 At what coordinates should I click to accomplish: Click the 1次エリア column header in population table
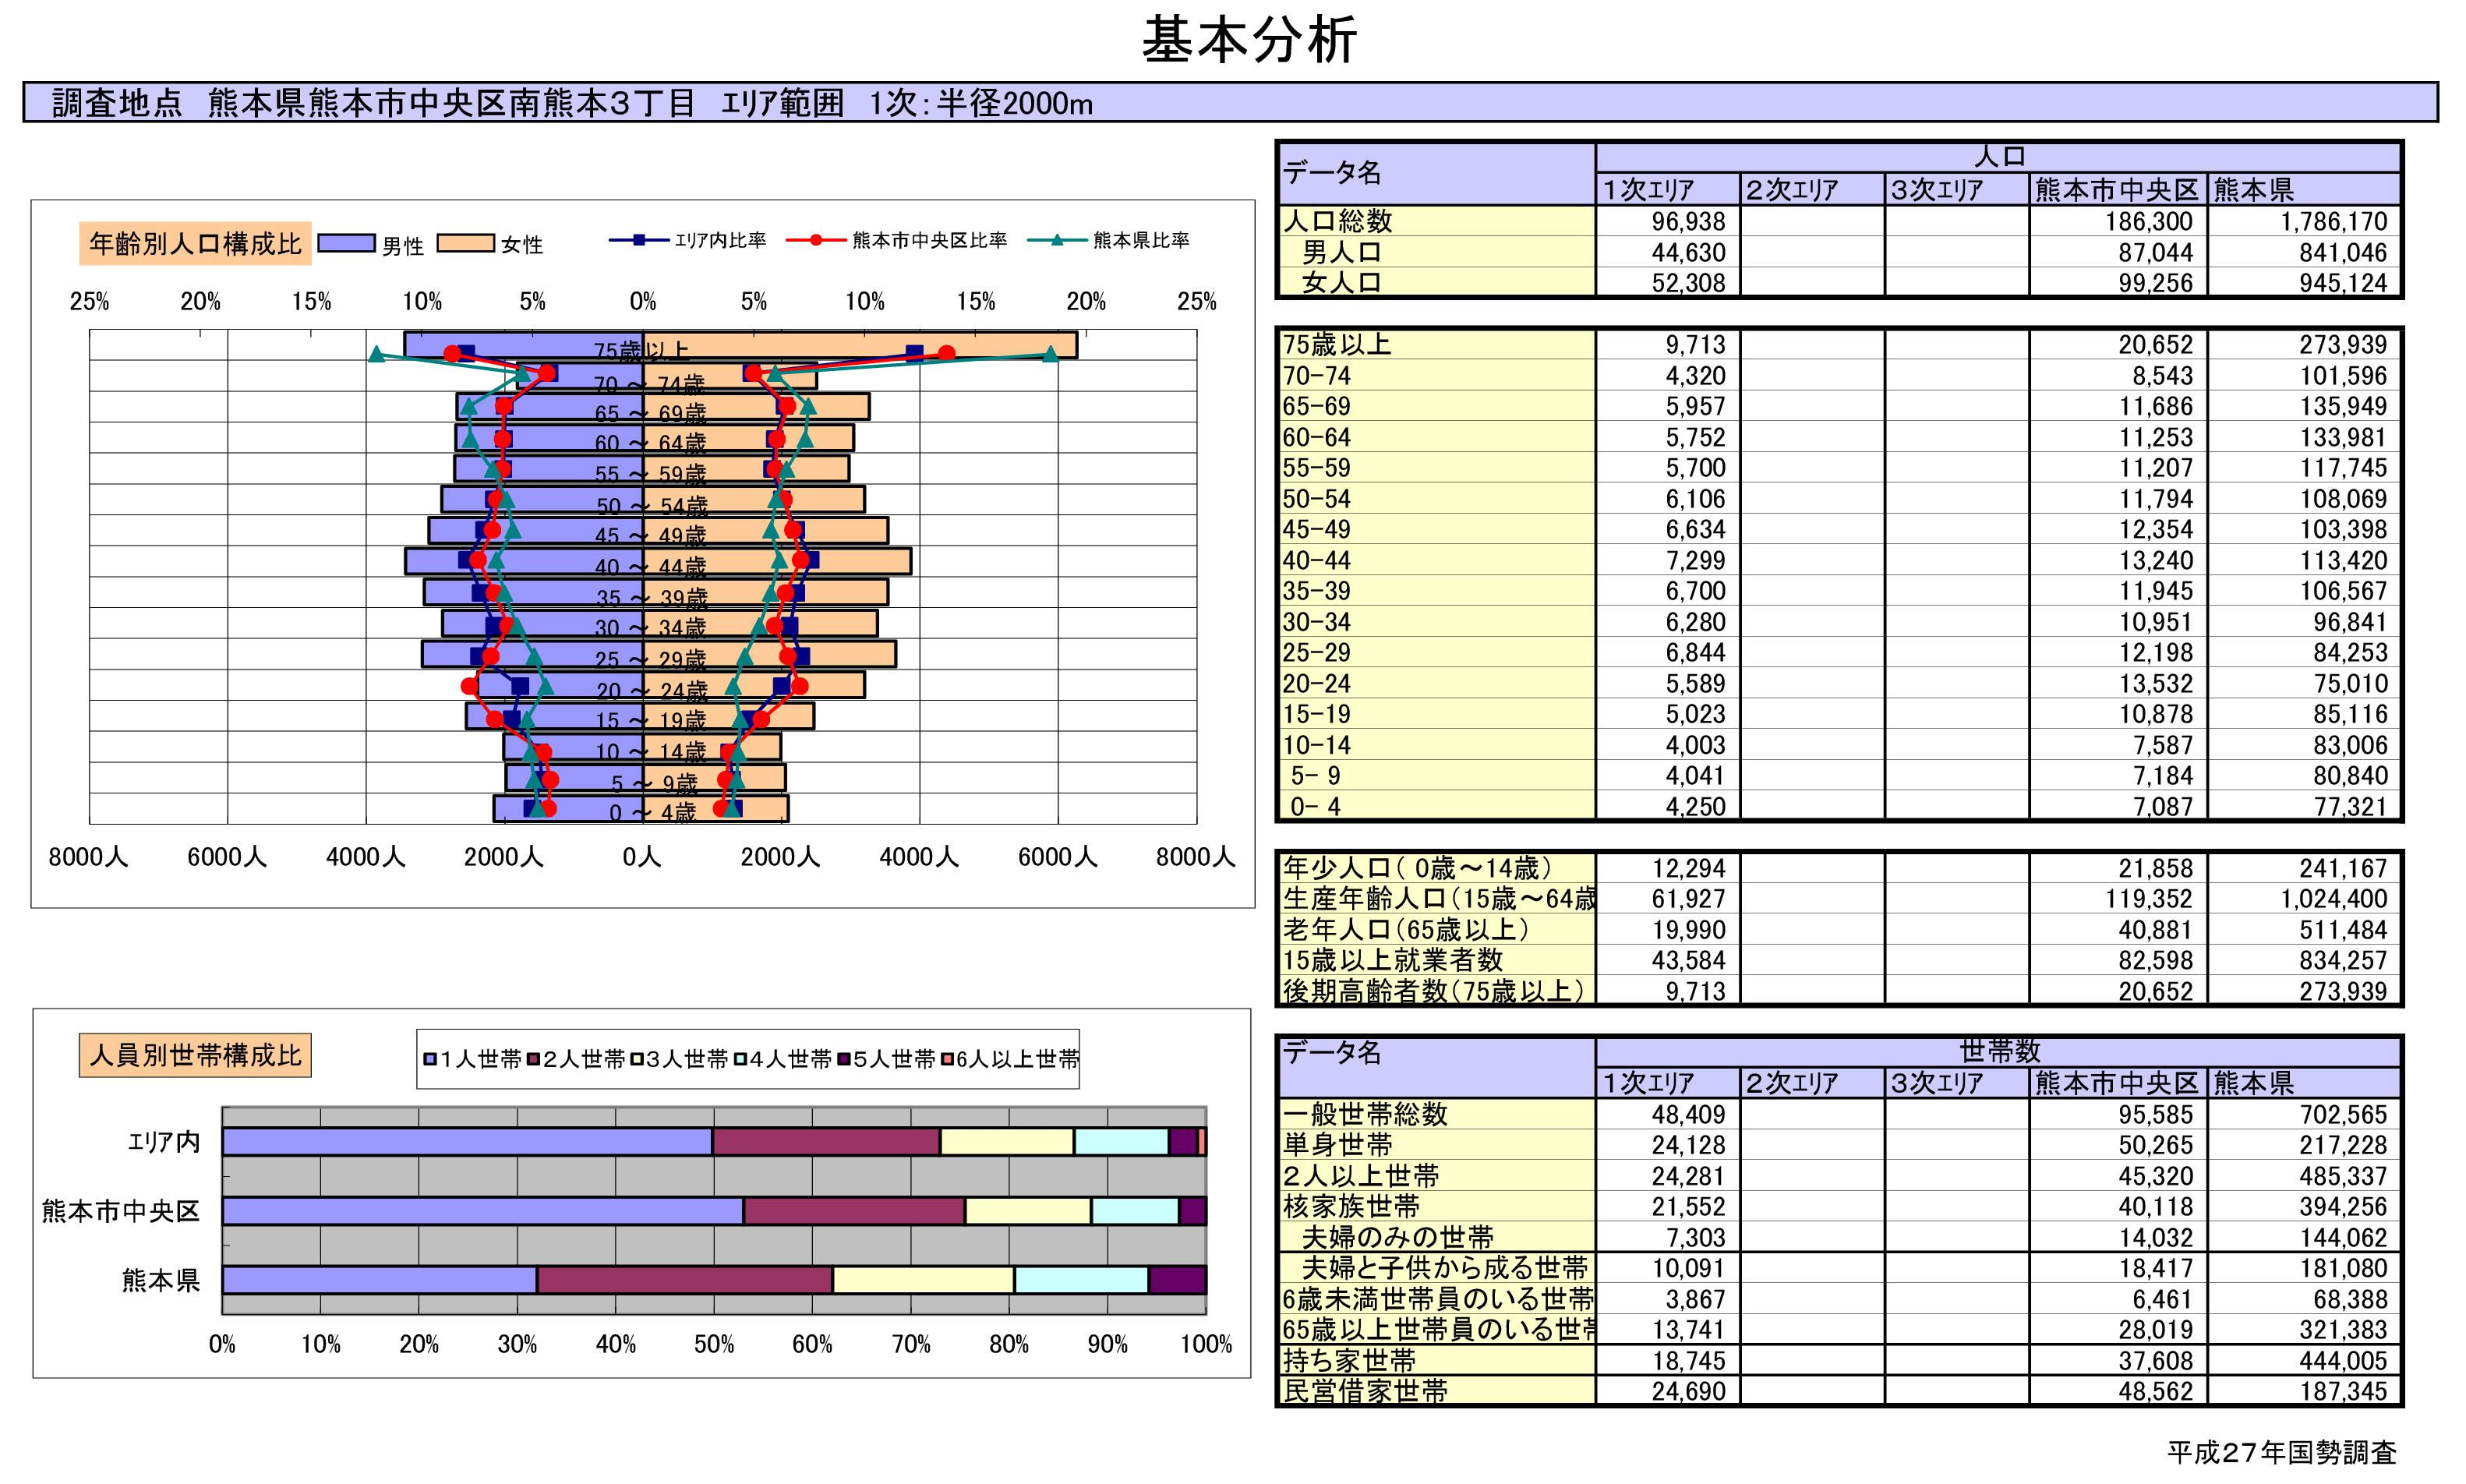click(1668, 189)
